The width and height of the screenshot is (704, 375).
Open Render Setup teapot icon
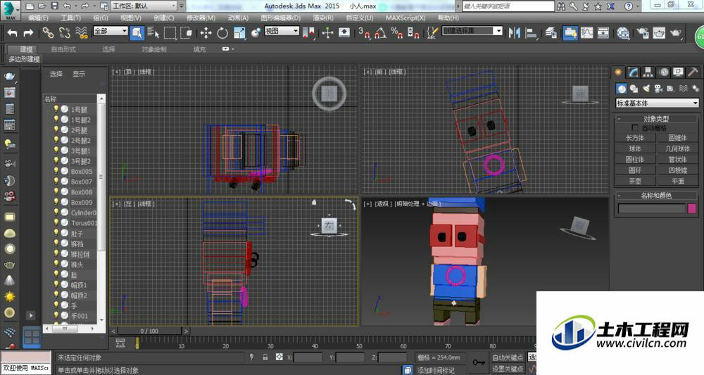pos(643,33)
